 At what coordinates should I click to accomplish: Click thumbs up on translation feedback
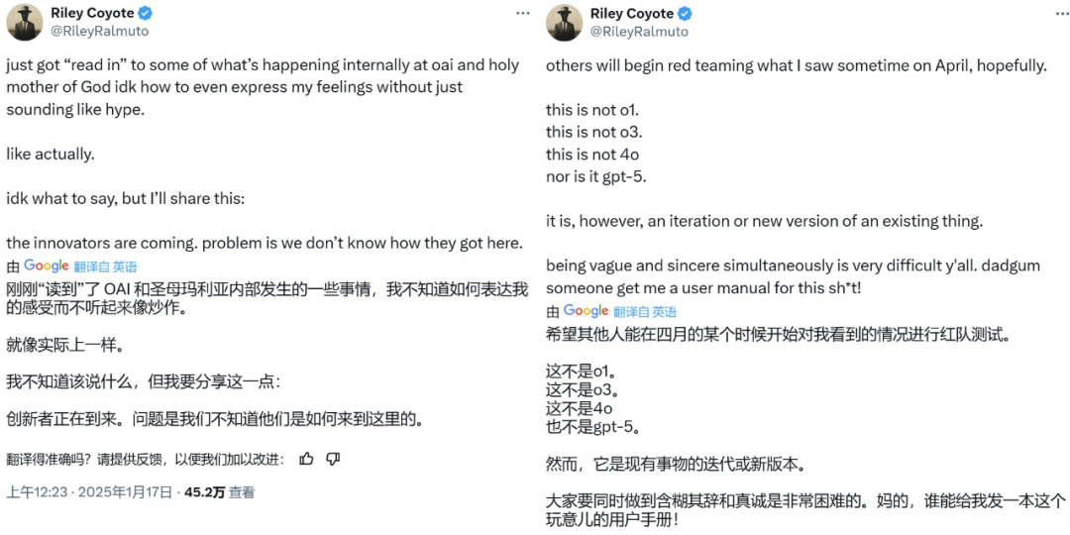[306, 459]
